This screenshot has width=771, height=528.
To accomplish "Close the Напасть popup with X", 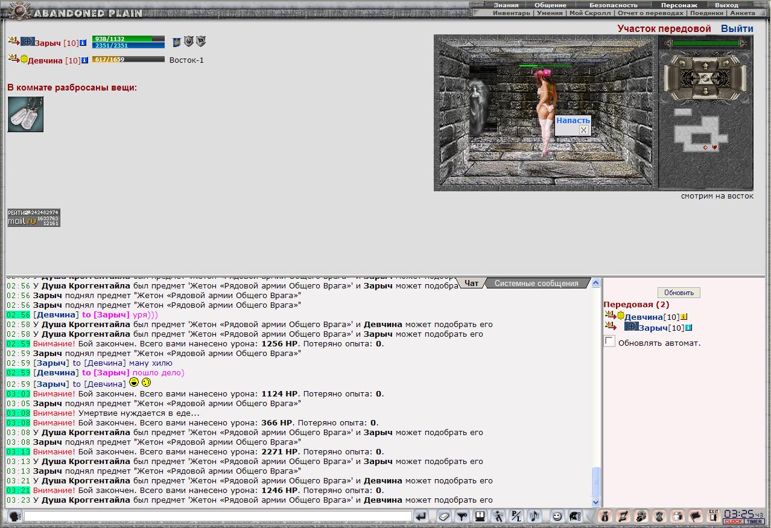I will pos(583,130).
